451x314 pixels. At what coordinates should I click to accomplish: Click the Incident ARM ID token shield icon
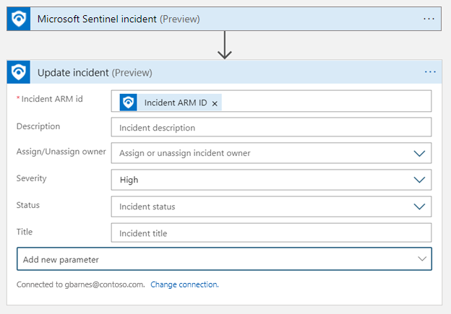click(x=129, y=103)
